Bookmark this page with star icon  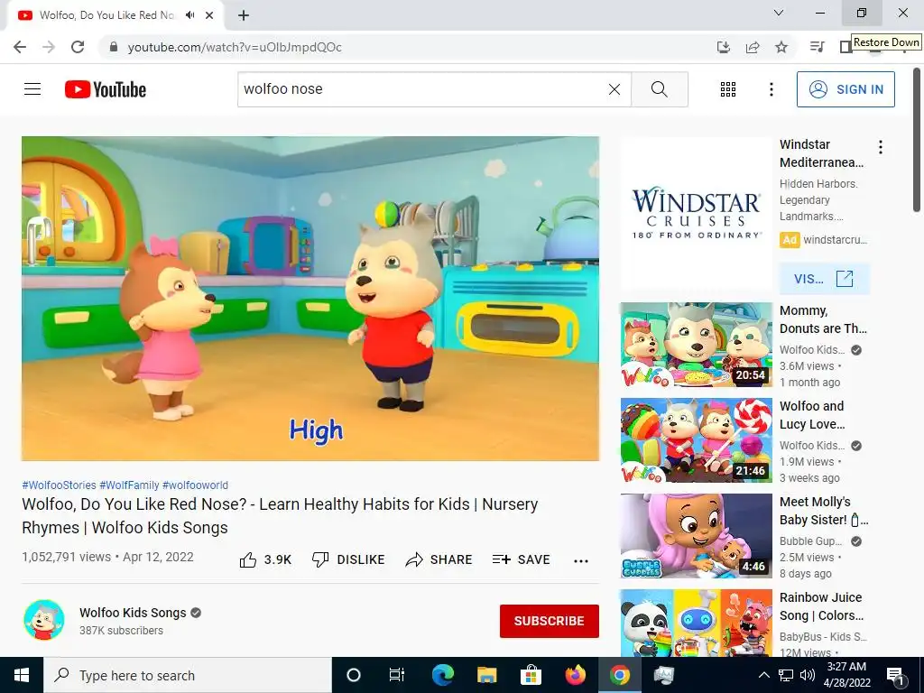coord(781,47)
